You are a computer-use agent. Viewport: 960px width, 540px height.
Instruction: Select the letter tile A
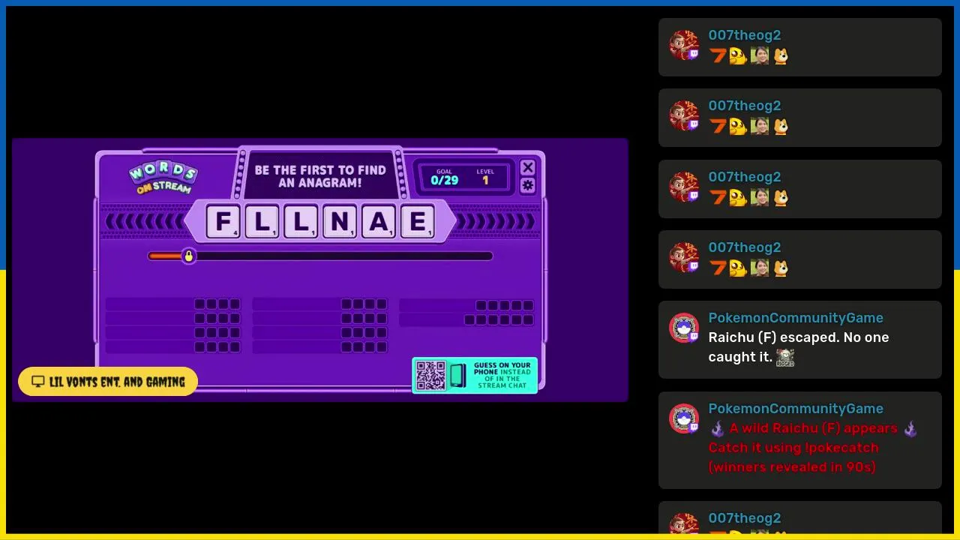point(379,221)
